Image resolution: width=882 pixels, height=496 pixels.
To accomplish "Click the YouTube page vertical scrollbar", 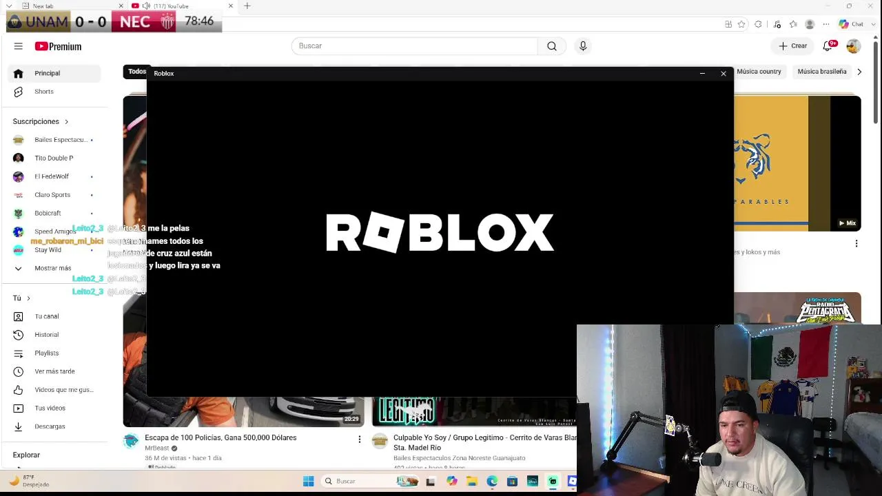I will 876,83.
